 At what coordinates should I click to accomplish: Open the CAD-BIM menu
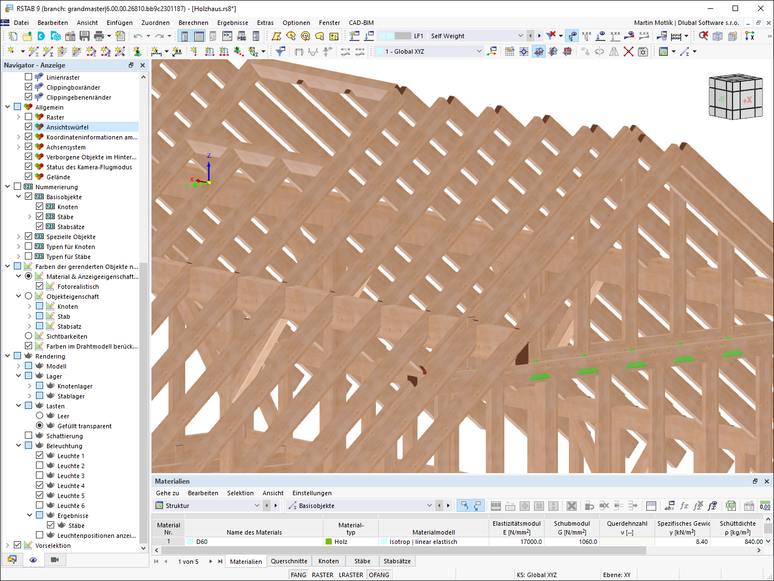[x=362, y=23]
